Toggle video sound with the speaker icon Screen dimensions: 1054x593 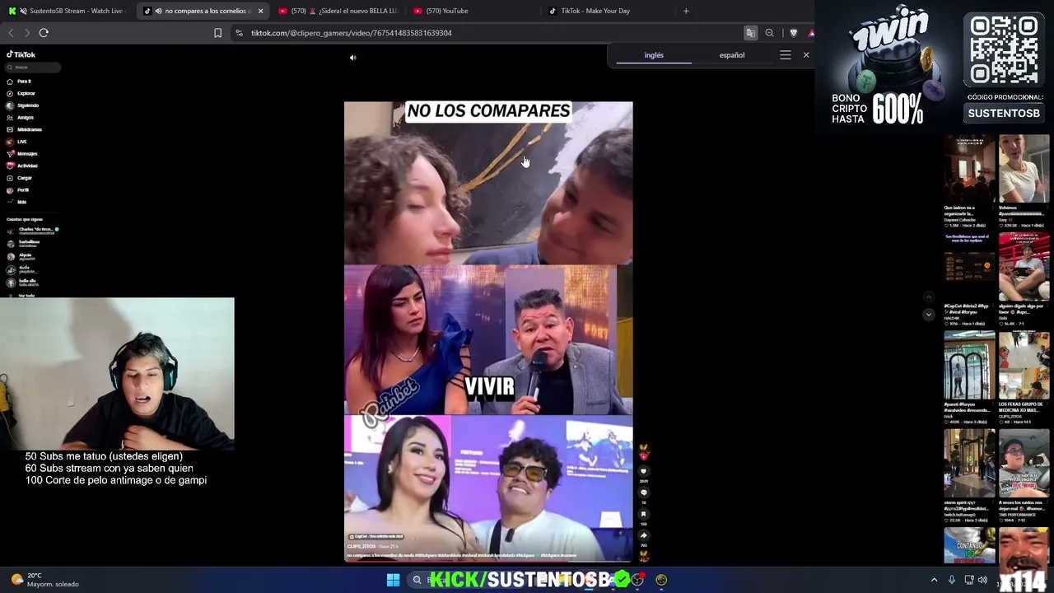pyautogui.click(x=352, y=58)
